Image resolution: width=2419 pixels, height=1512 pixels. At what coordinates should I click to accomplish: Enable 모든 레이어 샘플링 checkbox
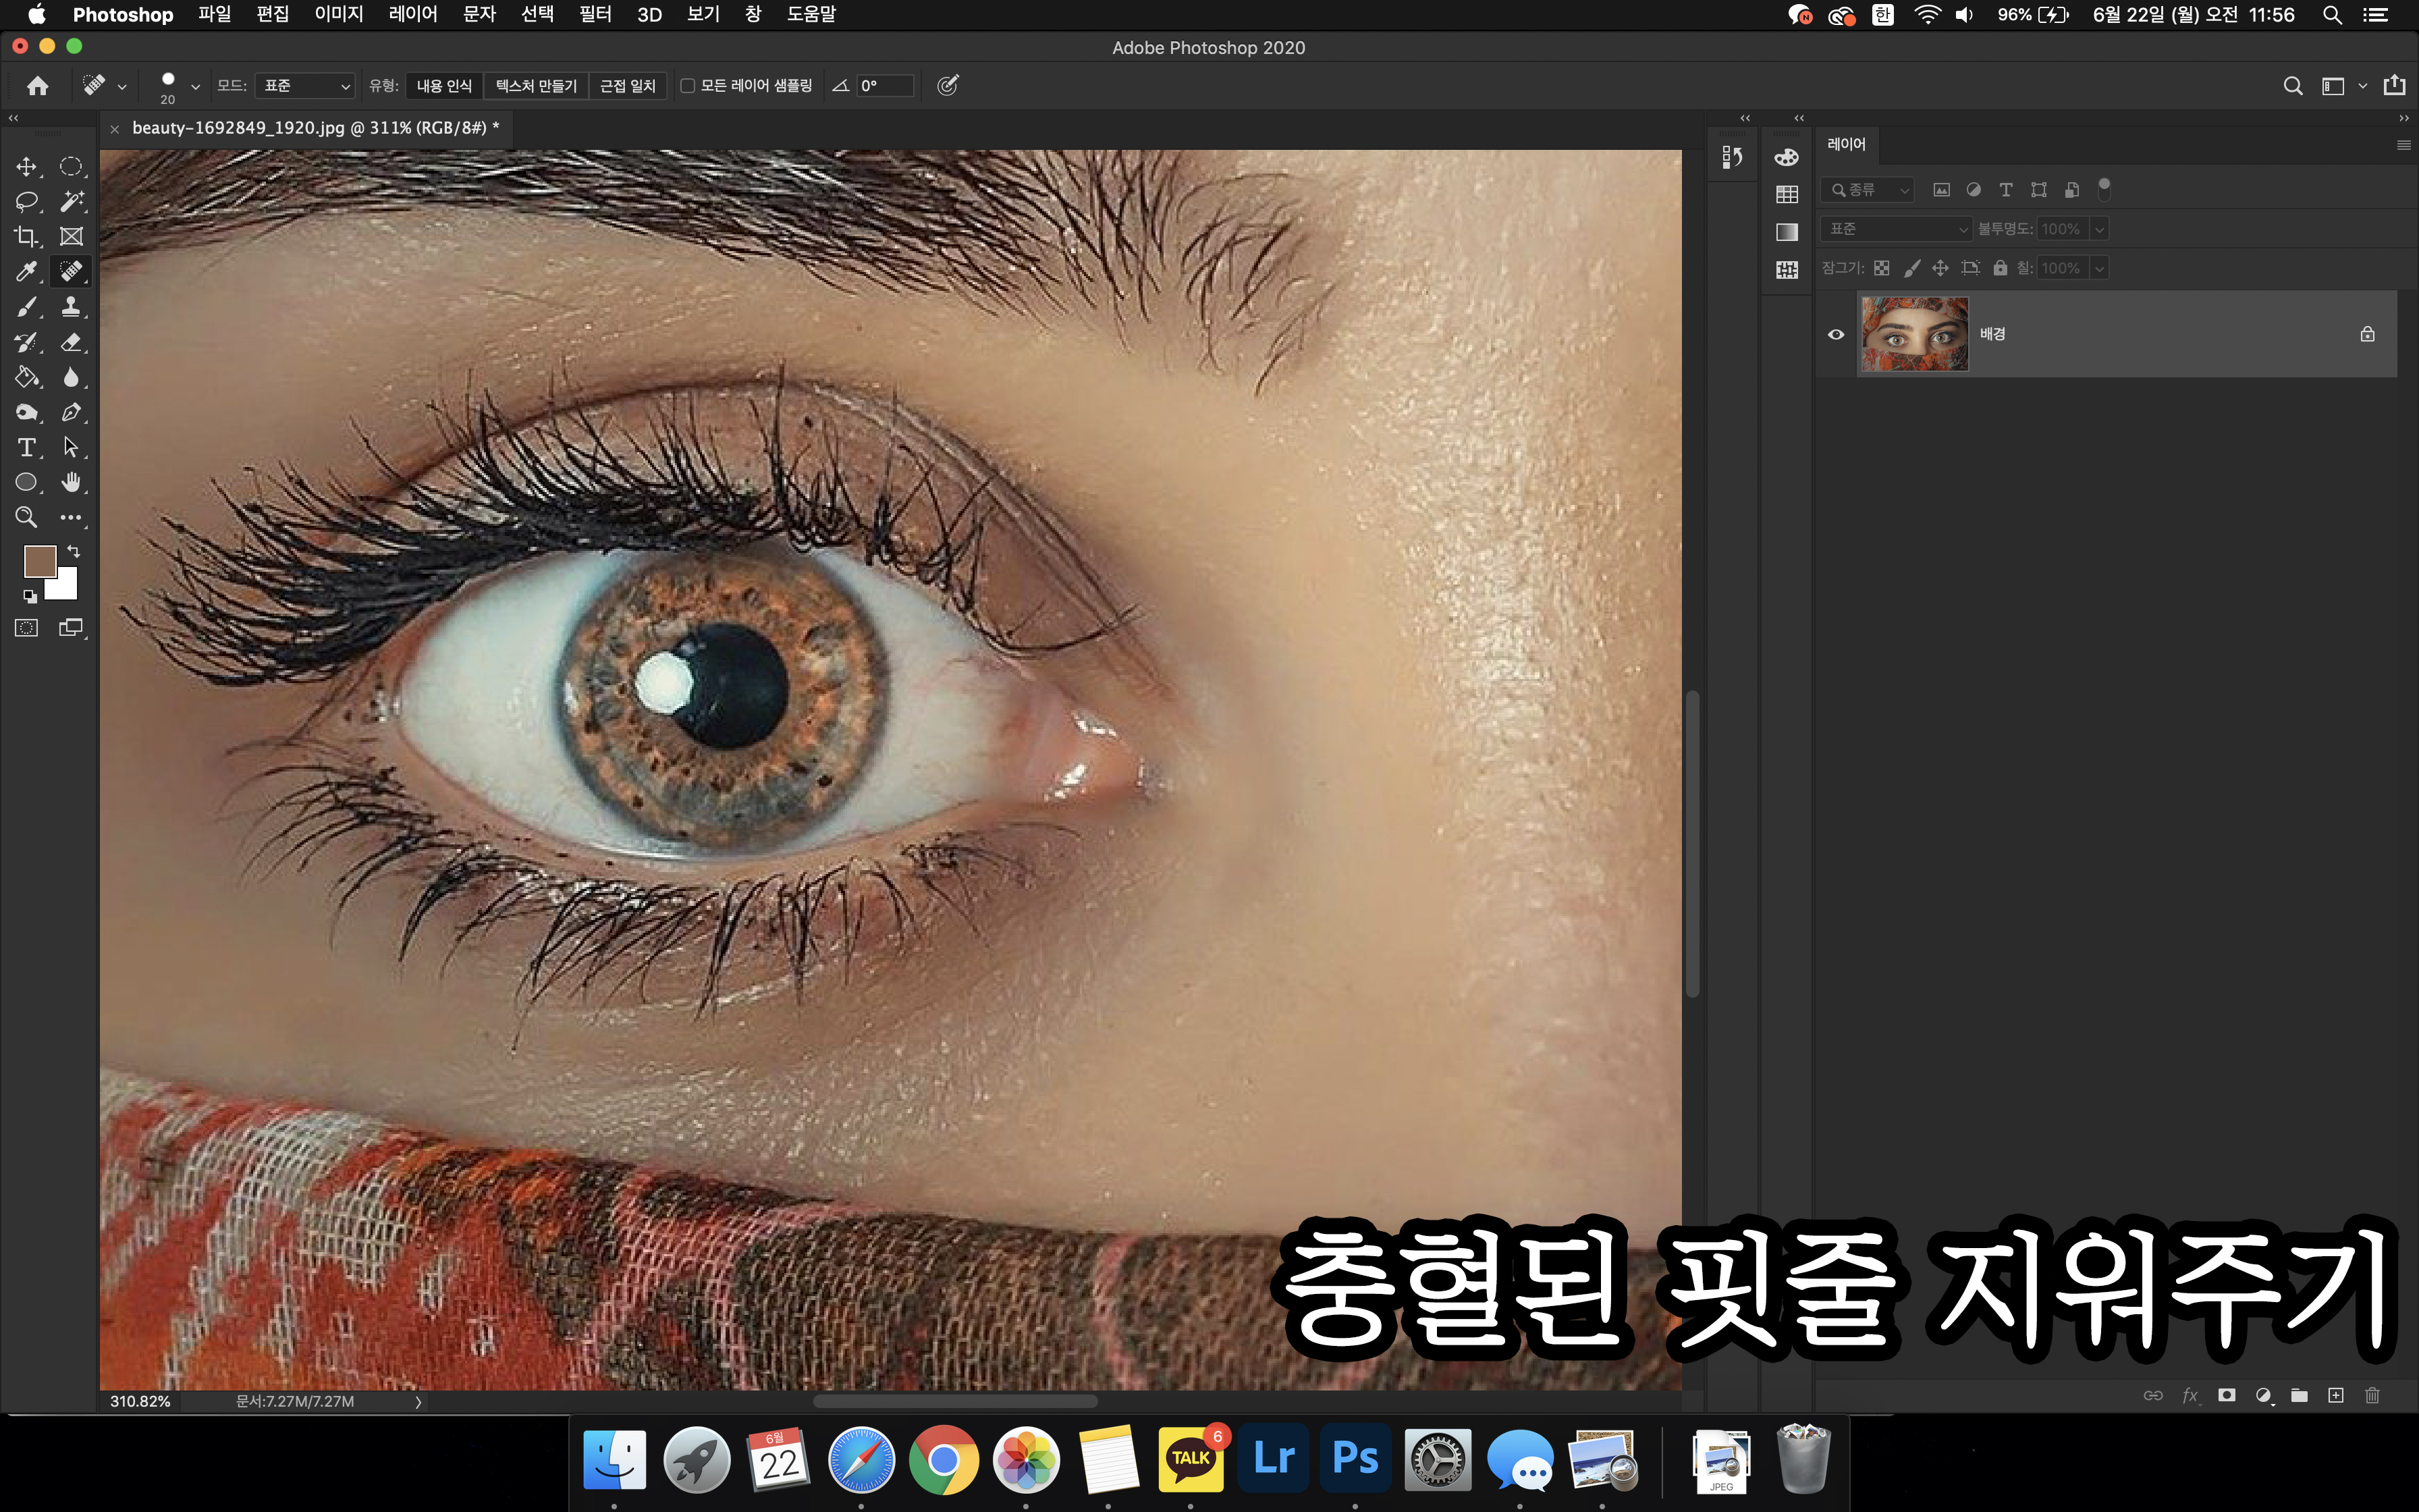click(x=688, y=86)
